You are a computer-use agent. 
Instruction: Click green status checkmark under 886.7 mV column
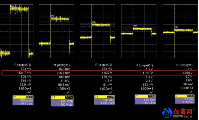coord(68,92)
